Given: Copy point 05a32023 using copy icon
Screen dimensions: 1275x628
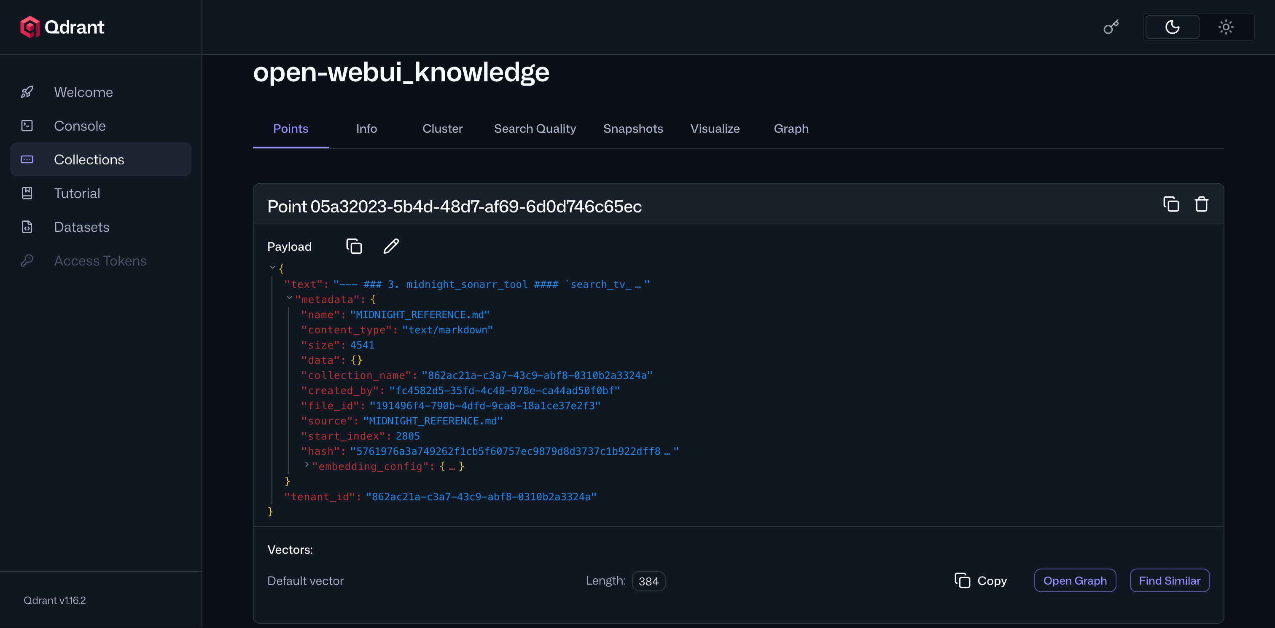Looking at the screenshot, I should pos(1171,204).
